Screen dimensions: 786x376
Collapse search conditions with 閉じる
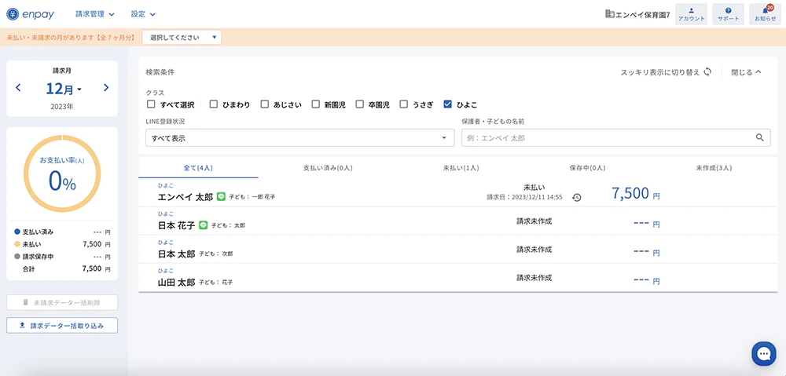click(747, 72)
